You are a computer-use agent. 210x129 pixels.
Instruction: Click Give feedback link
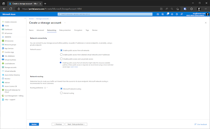[x=200, y=124]
